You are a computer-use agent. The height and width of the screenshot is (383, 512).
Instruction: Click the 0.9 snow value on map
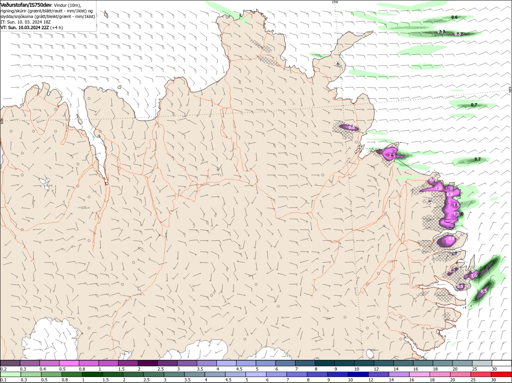[x=450, y=194]
